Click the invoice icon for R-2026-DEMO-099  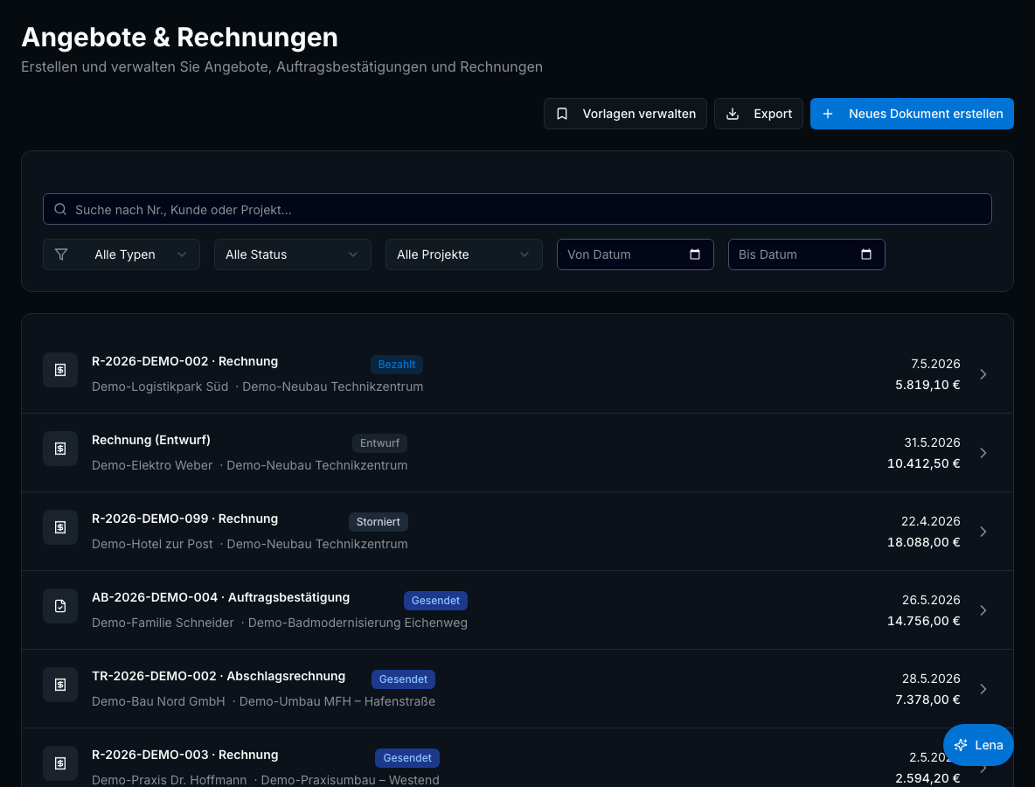(60, 527)
